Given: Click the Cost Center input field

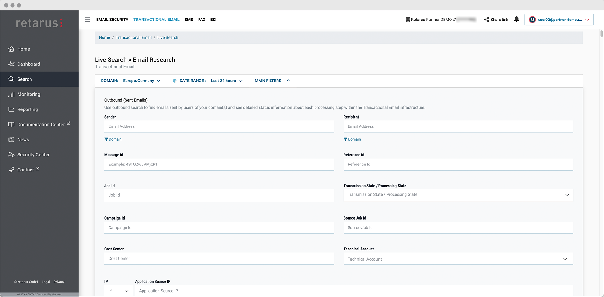Looking at the screenshot, I should tap(219, 259).
